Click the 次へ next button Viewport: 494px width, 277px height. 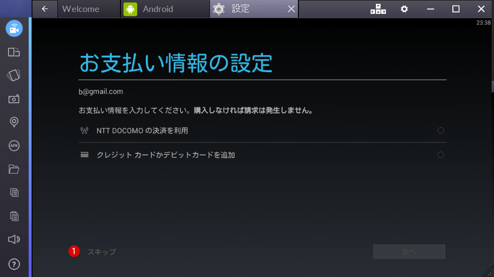tap(409, 252)
